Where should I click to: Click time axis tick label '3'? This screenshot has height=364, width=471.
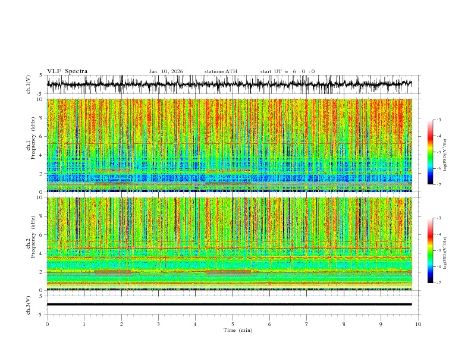click(x=158, y=324)
